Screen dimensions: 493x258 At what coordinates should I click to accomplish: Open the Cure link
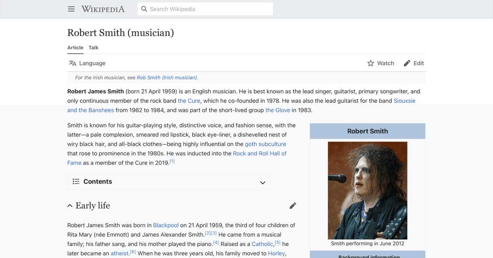pos(189,101)
